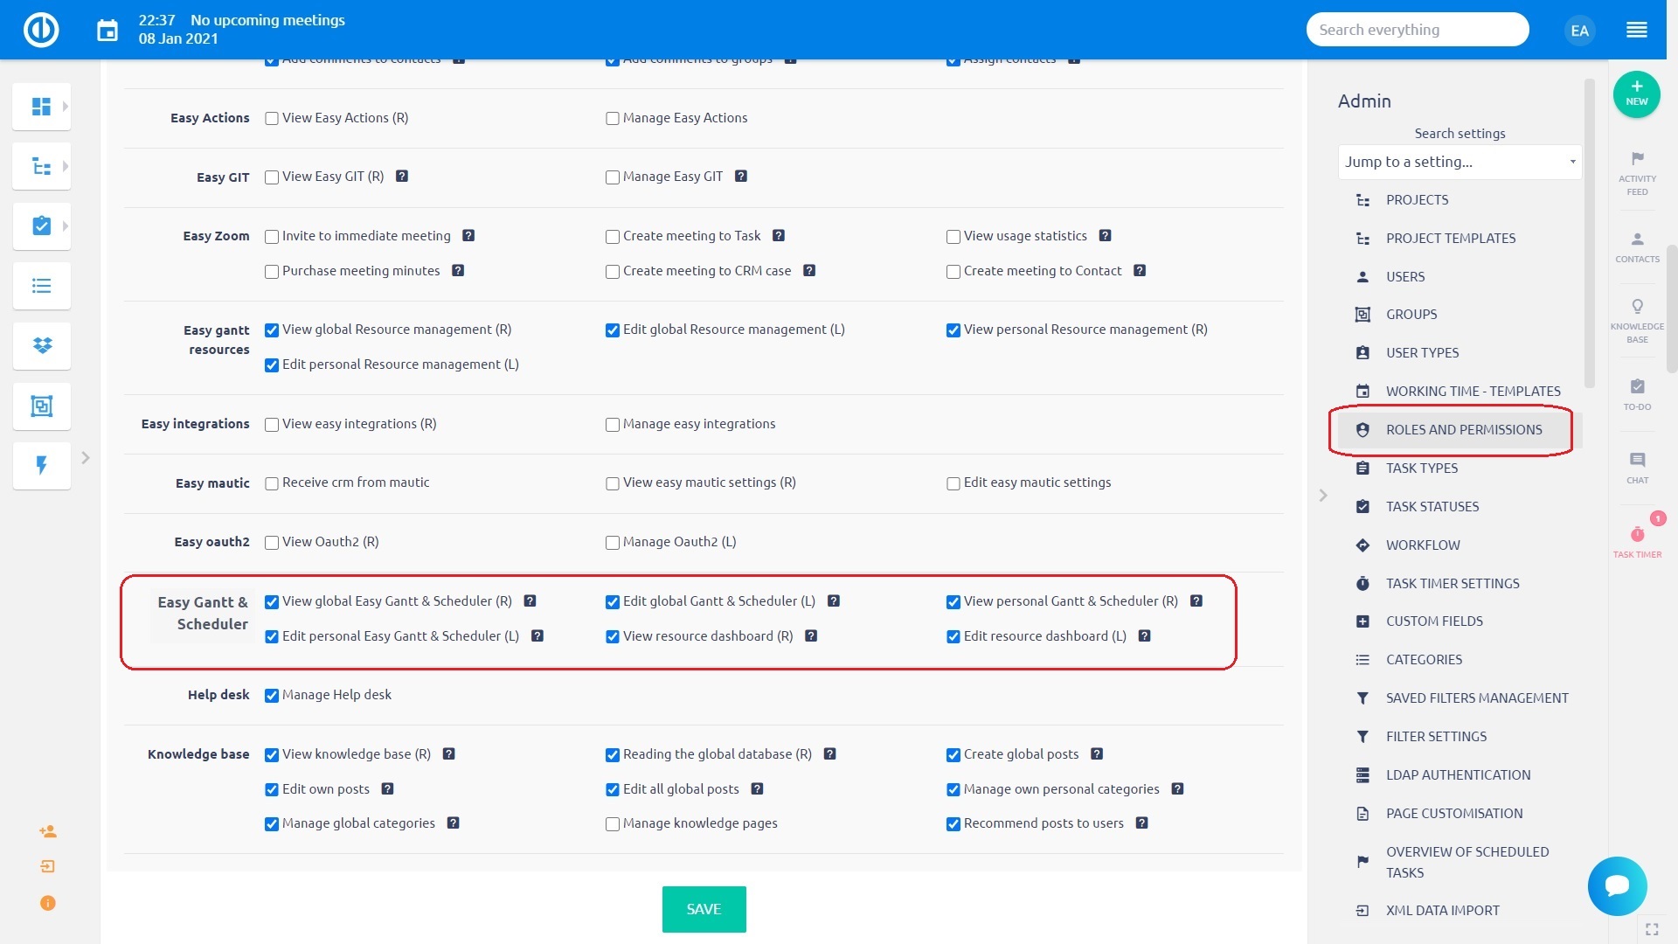Enable View Easy Actions (R) checkbox

pos(272,119)
